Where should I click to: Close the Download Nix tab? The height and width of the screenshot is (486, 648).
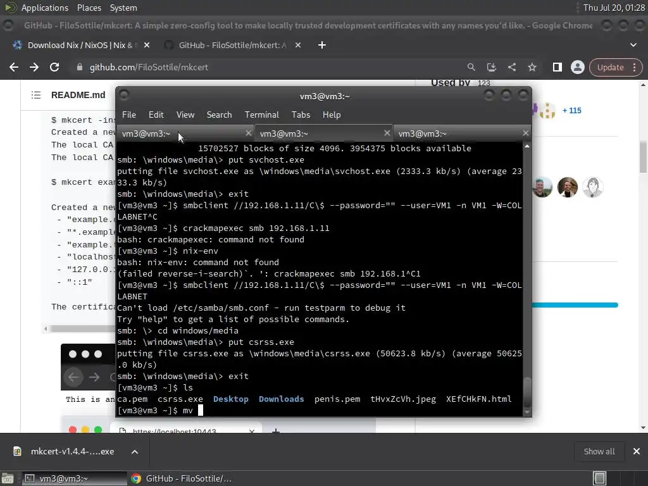coord(147,45)
